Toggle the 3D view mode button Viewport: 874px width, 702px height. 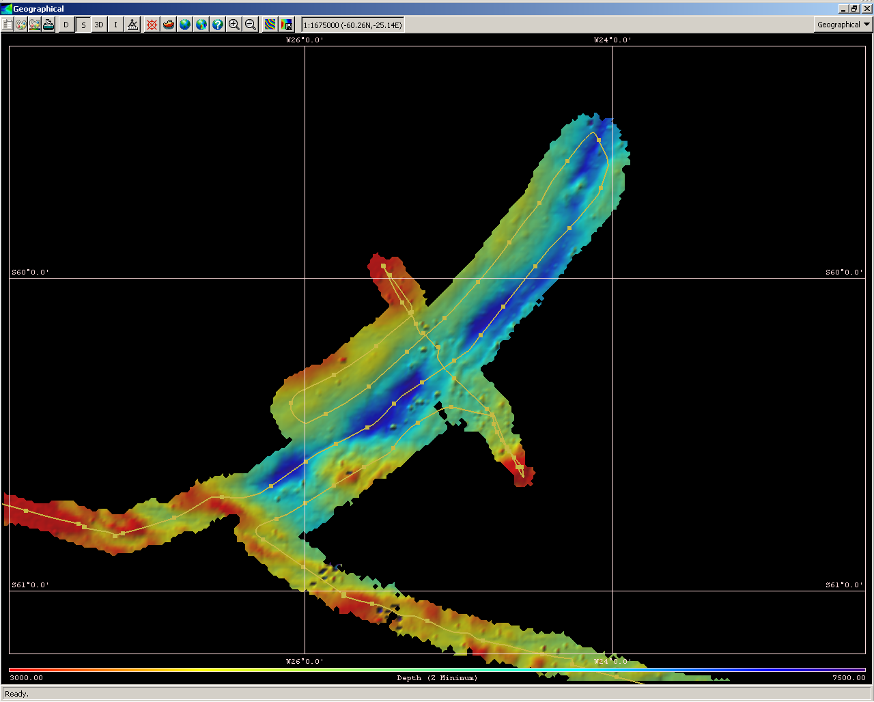pos(99,25)
